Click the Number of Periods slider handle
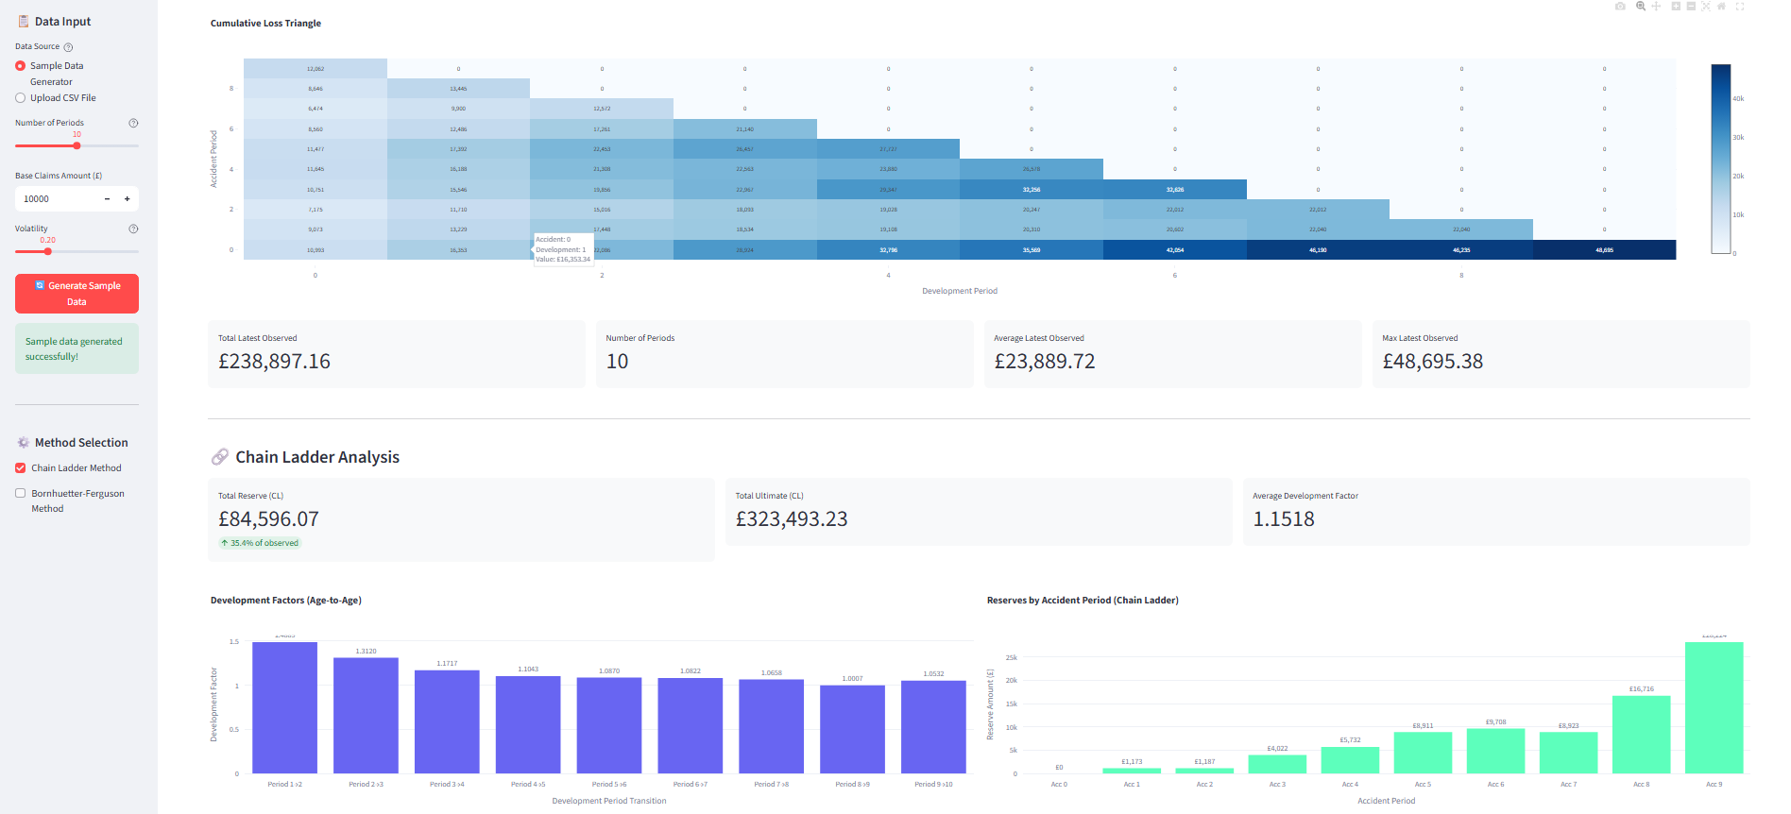This screenshot has width=1791, height=814. click(77, 145)
